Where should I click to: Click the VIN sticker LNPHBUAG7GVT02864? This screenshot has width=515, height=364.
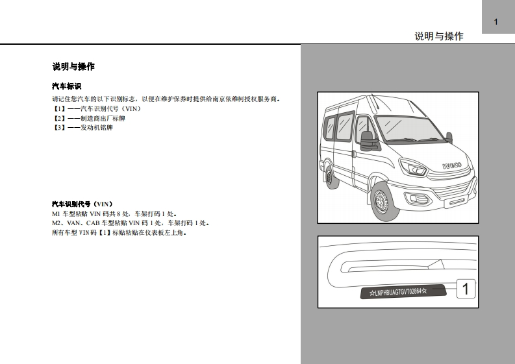(397, 292)
